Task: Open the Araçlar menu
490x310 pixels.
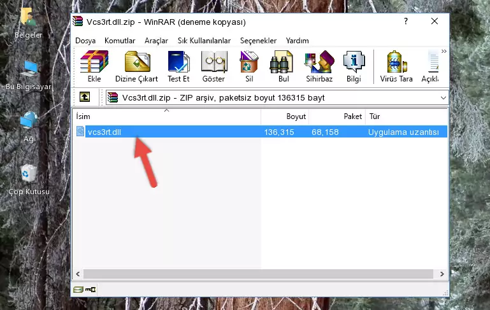Action: click(x=156, y=41)
